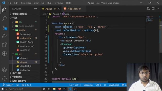Click the Cortana circle taskbar icon

point(44,89)
